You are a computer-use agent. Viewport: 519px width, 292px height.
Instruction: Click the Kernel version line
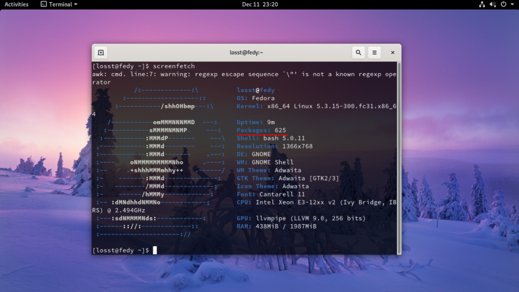[x=316, y=106]
